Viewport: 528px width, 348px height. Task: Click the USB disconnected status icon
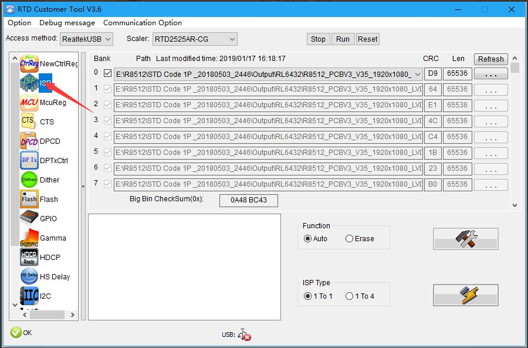coord(244,334)
